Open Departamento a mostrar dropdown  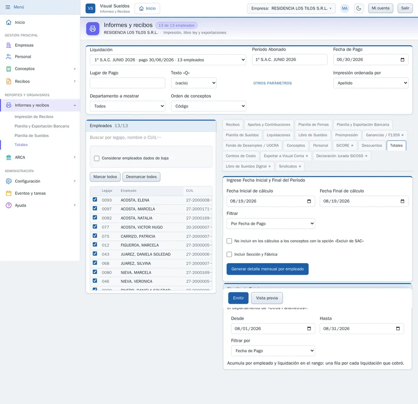tap(128, 106)
